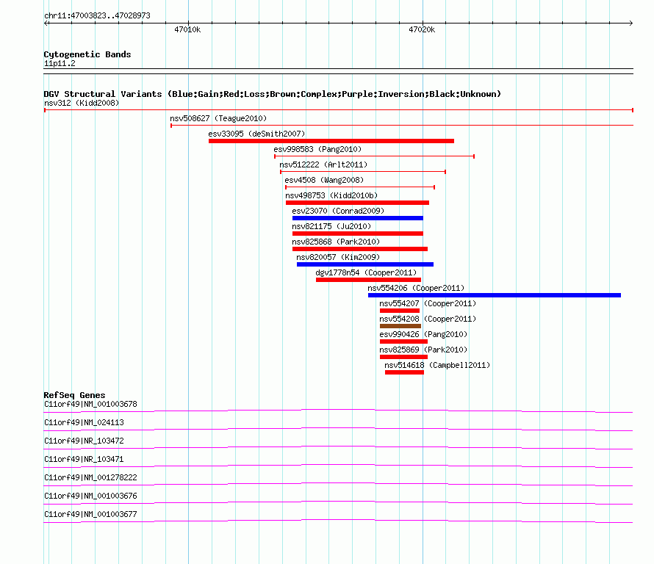Click the esv4508 (Wang2008) variant label

(x=324, y=180)
